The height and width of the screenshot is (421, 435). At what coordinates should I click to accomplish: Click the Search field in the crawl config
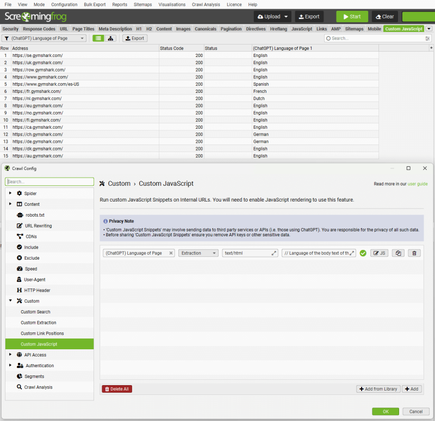pos(49,181)
